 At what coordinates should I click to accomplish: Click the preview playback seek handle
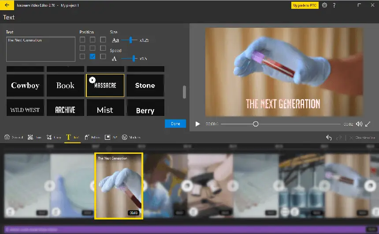coord(256,124)
